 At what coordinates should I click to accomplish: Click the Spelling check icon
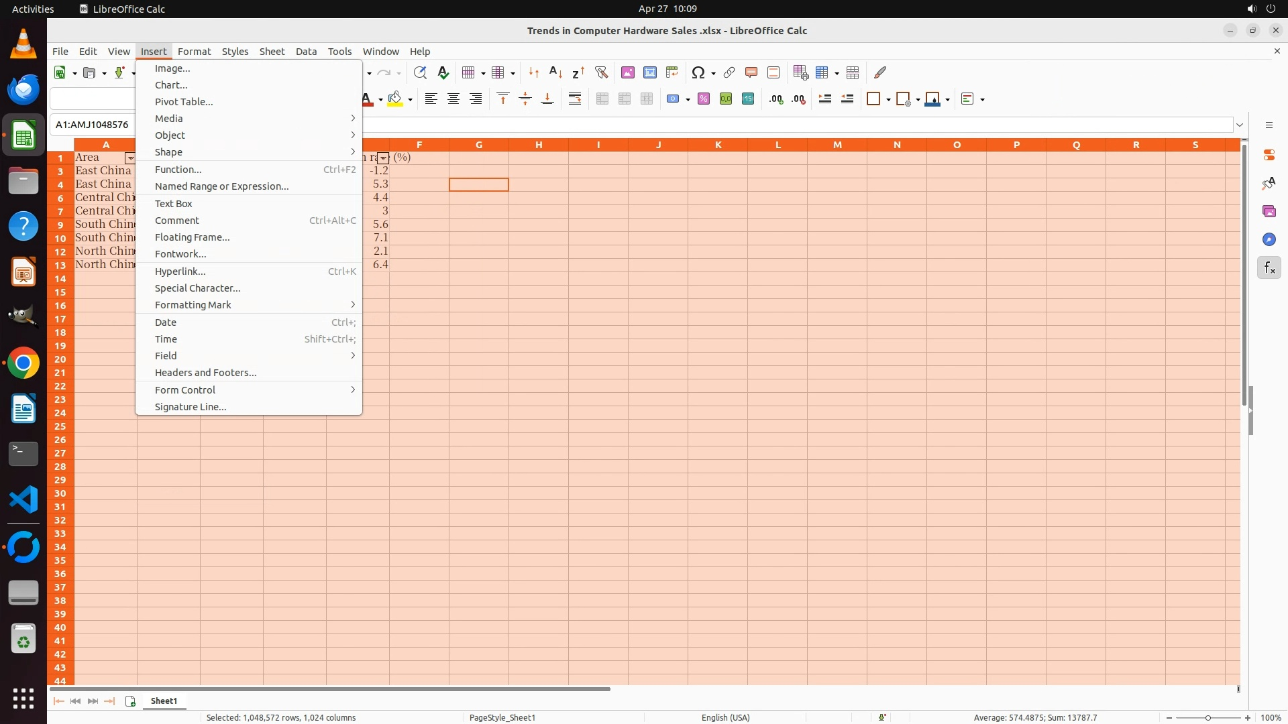point(443,72)
